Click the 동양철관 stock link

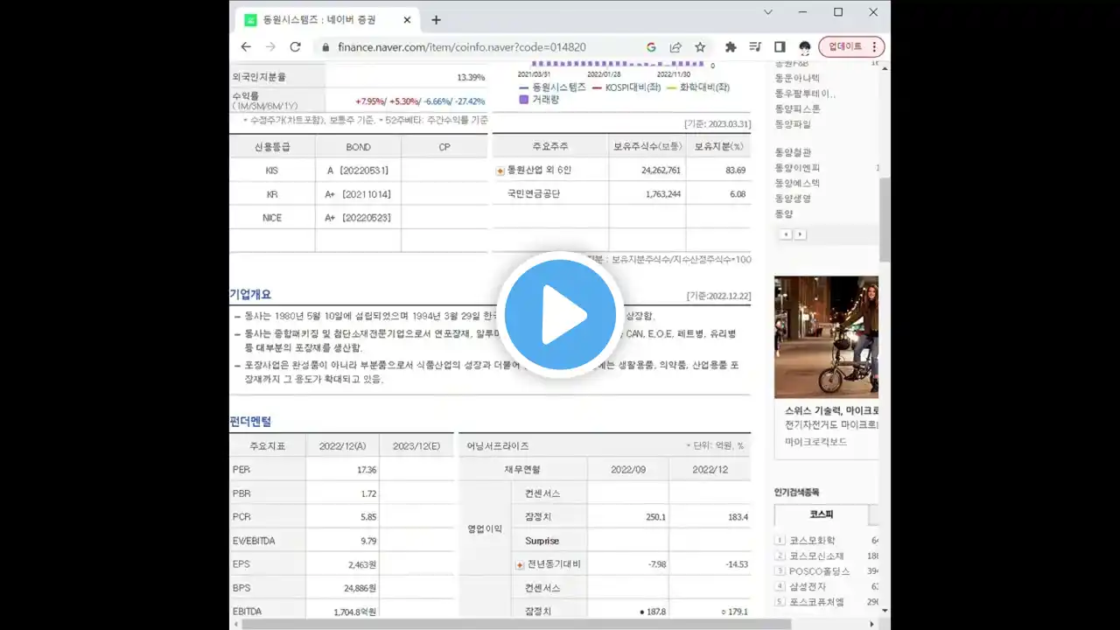pyautogui.click(x=792, y=152)
